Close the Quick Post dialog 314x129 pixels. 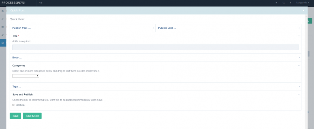pos(303,10)
